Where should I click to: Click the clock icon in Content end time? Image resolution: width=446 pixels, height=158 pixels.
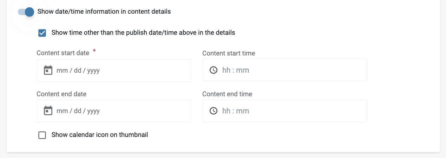214,111
